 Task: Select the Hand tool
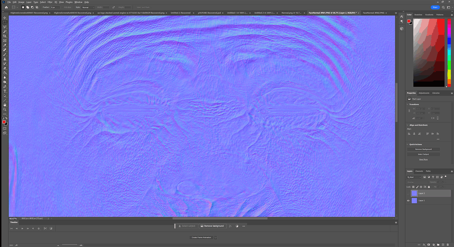click(x=5, y=105)
